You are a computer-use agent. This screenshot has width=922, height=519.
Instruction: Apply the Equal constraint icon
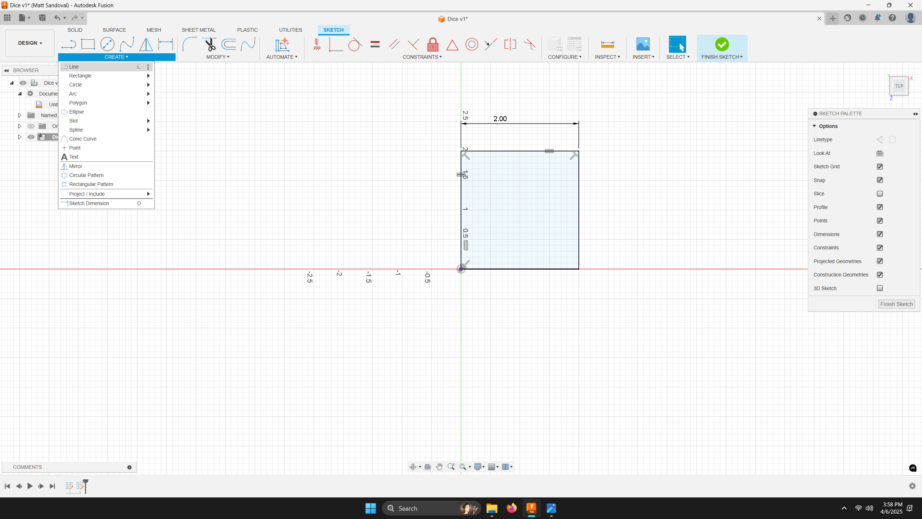375,44
